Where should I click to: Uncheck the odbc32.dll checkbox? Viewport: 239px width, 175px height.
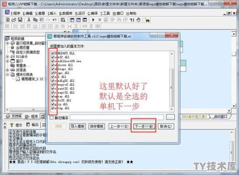coord(53,100)
